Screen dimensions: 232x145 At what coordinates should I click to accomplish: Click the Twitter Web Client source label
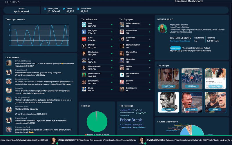pyautogui.click(x=171, y=131)
